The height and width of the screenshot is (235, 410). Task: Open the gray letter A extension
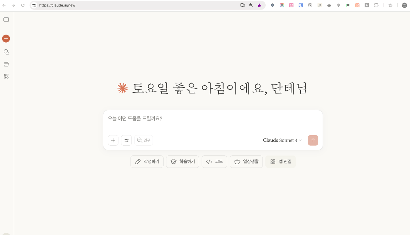coord(367,5)
